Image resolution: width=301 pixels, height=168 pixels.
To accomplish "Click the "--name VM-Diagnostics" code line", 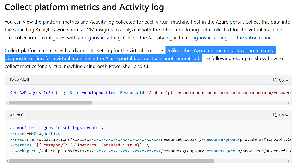I will pyautogui.click(x=35, y=133).
